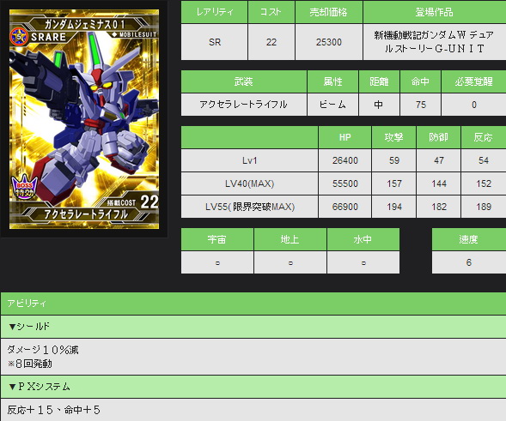Click the five-star SRARE rarity emblem icon

(18, 37)
